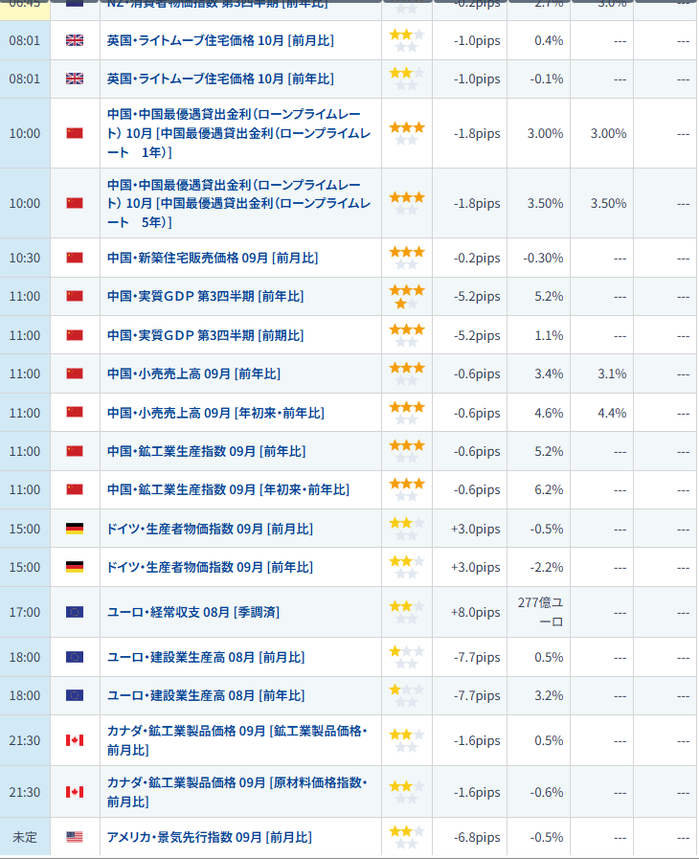Click US flag beside アメリカ・景気先行指数
The width and height of the screenshot is (699, 859).
[75, 837]
